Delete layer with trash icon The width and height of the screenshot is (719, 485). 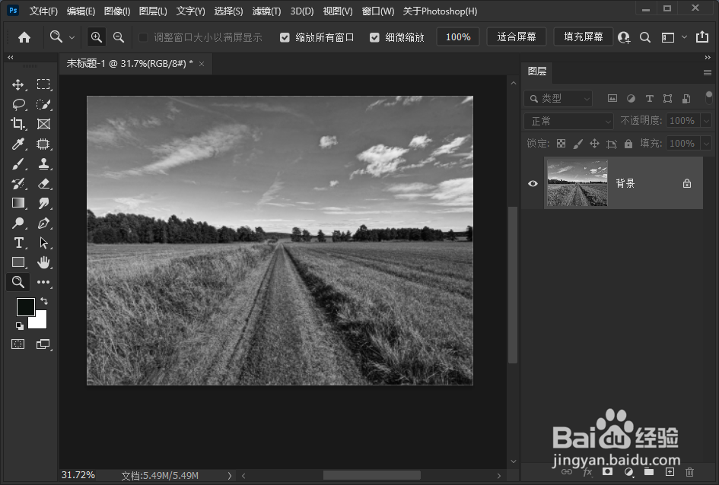(689, 472)
